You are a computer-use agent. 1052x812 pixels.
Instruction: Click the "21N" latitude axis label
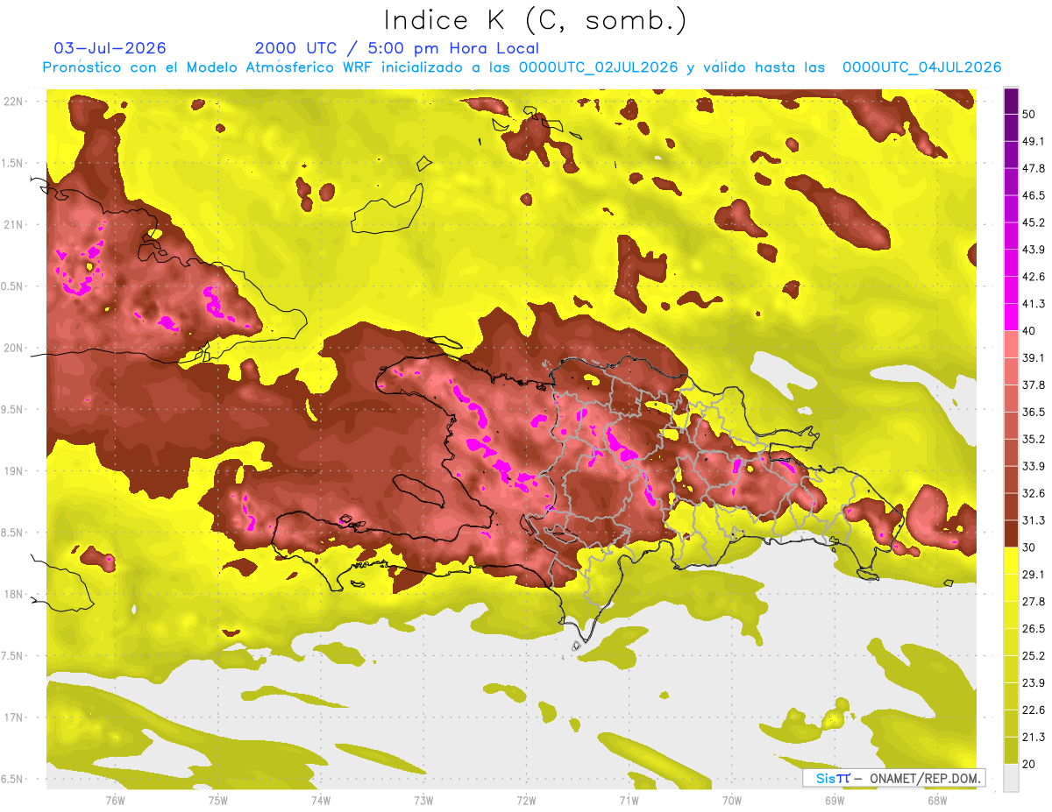(13, 225)
